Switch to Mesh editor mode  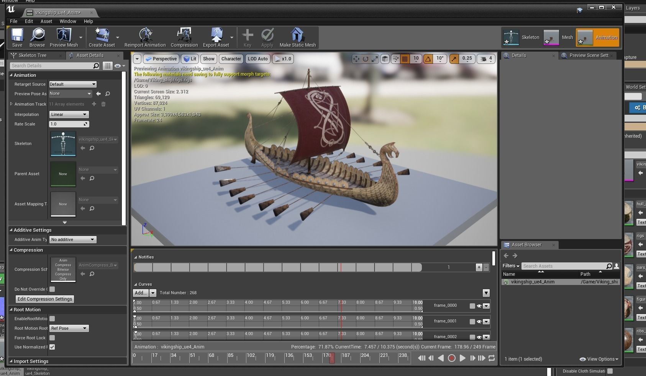(x=558, y=37)
